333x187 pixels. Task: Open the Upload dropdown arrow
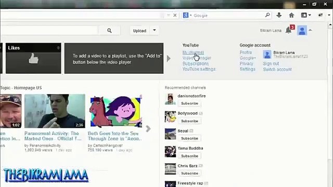[155, 30]
